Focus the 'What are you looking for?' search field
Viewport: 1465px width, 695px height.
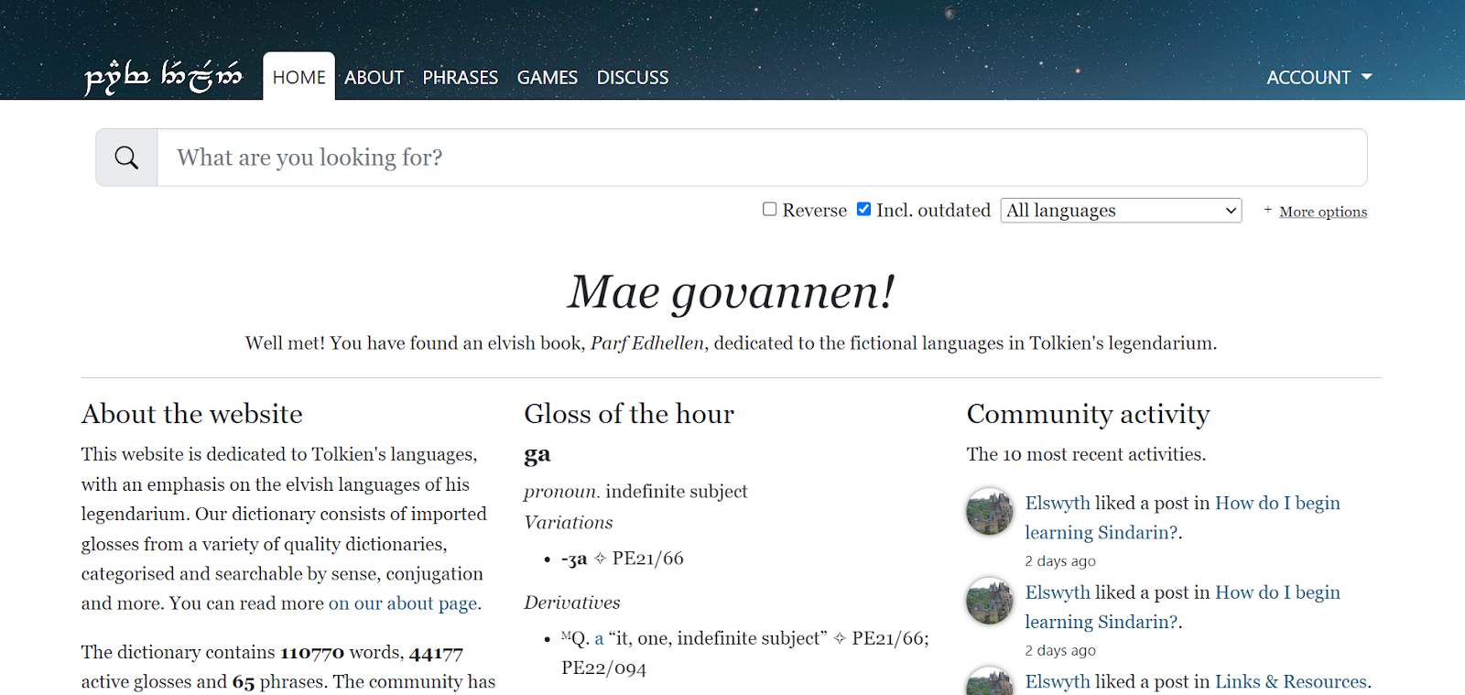[x=762, y=157]
